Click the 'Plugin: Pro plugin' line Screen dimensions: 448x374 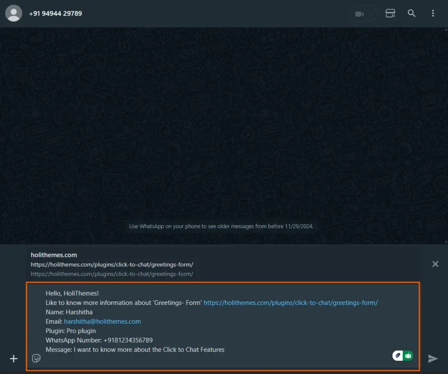pyautogui.click(x=70, y=331)
